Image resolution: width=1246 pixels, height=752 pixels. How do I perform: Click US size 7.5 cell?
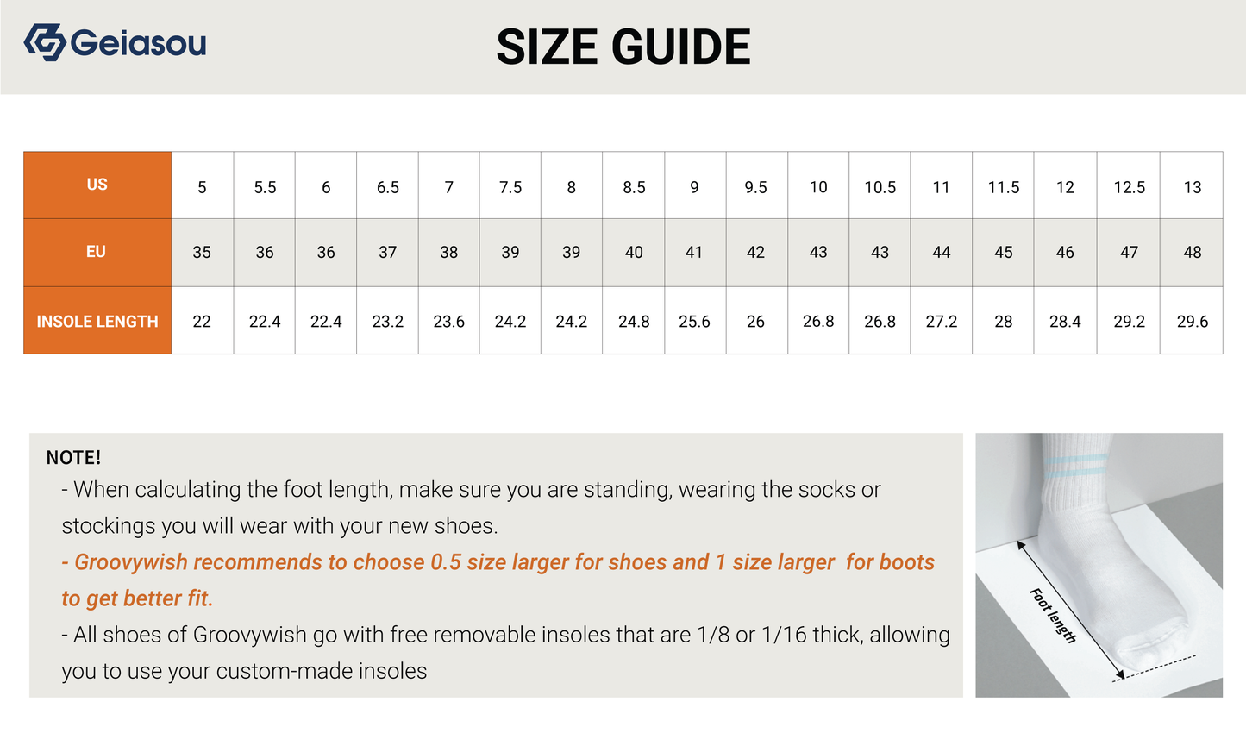point(510,187)
